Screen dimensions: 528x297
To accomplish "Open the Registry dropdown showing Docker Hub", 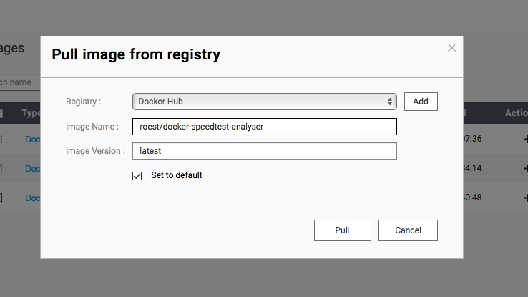I will tap(264, 102).
